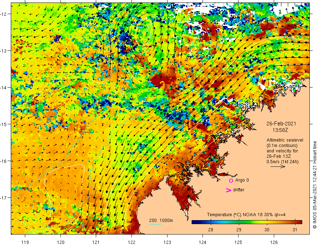
Task: Click the longitude label 123
Action: (x=167, y=242)
